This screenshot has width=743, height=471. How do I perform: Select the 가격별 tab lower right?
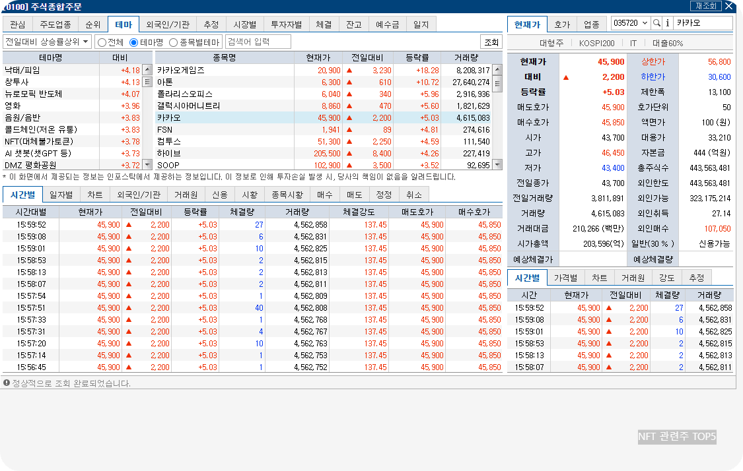[x=566, y=278]
